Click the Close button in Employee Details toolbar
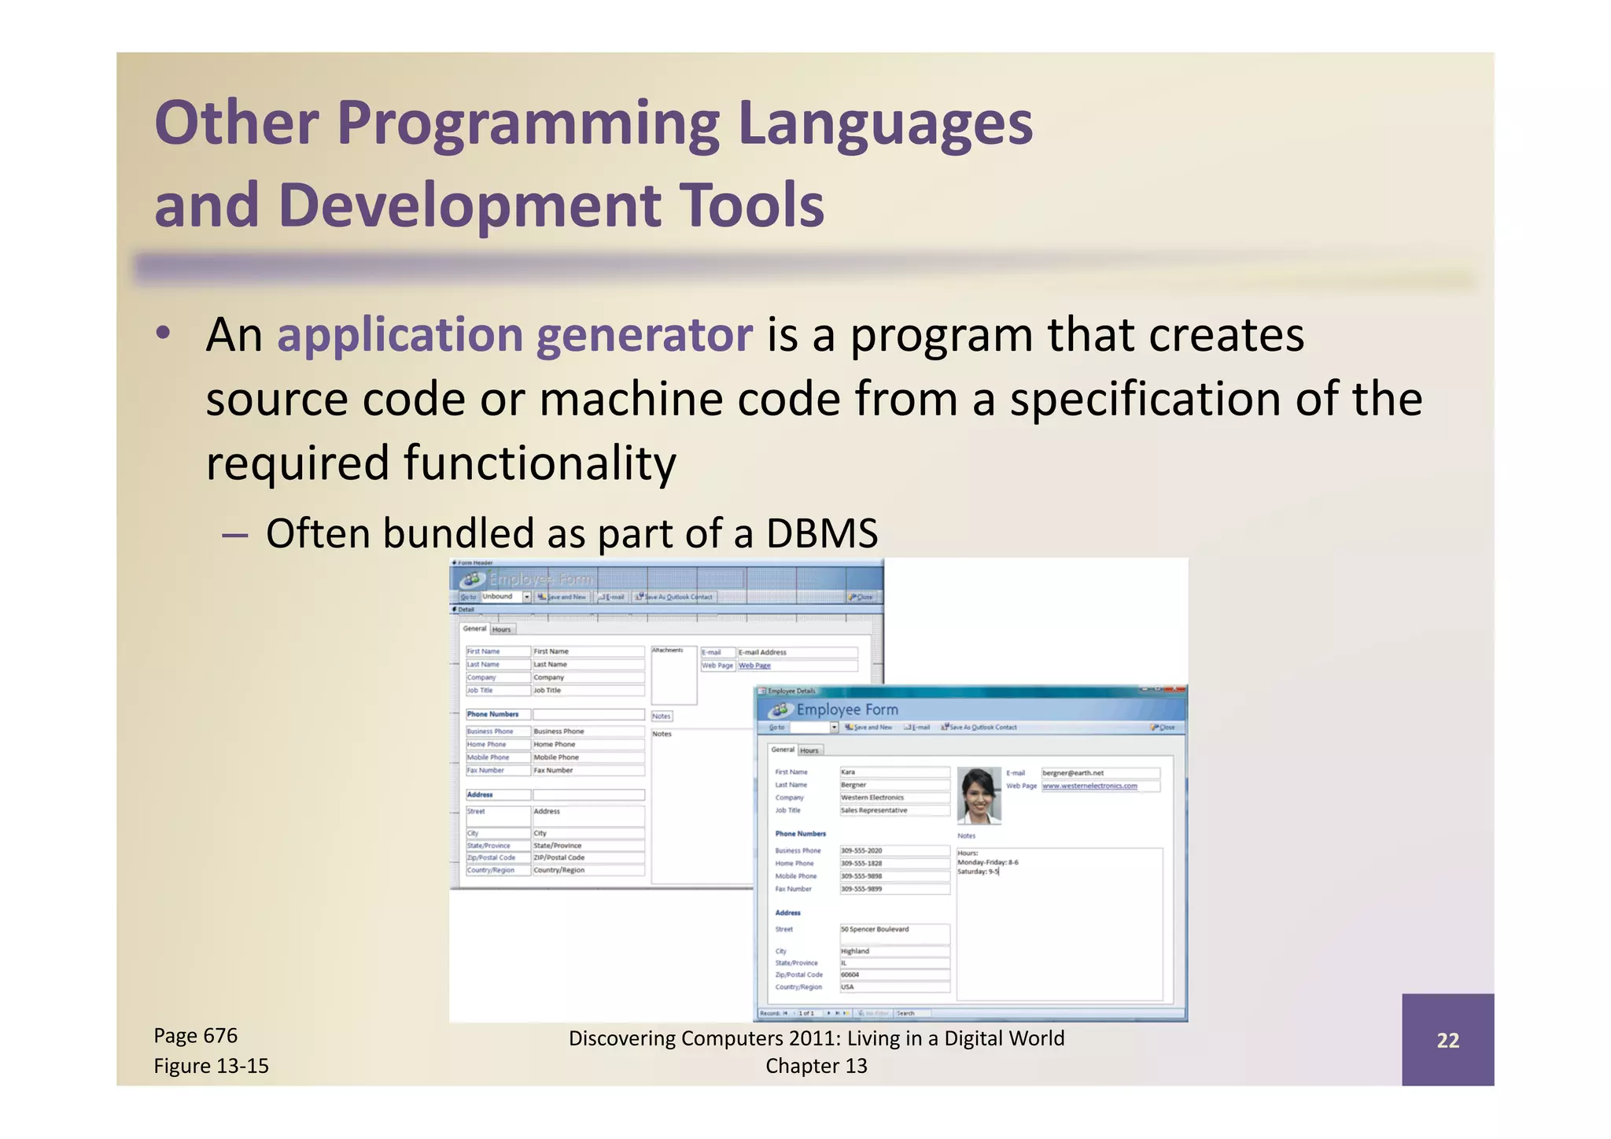Image resolution: width=1611 pixels, height=1139 pixels. pyautogui.click(x=1162, y=728)
